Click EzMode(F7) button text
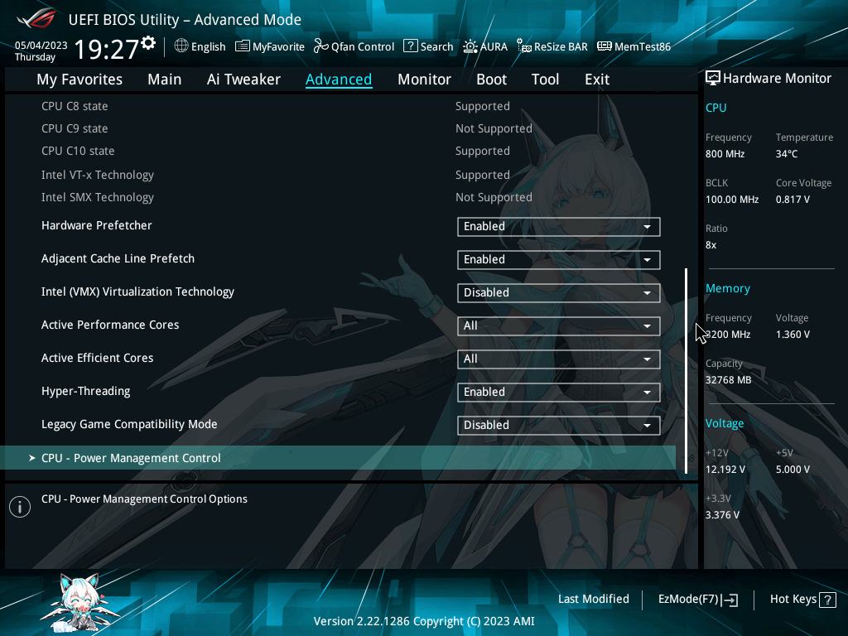This screenshot has width=848, height=636. pos(688,600)
